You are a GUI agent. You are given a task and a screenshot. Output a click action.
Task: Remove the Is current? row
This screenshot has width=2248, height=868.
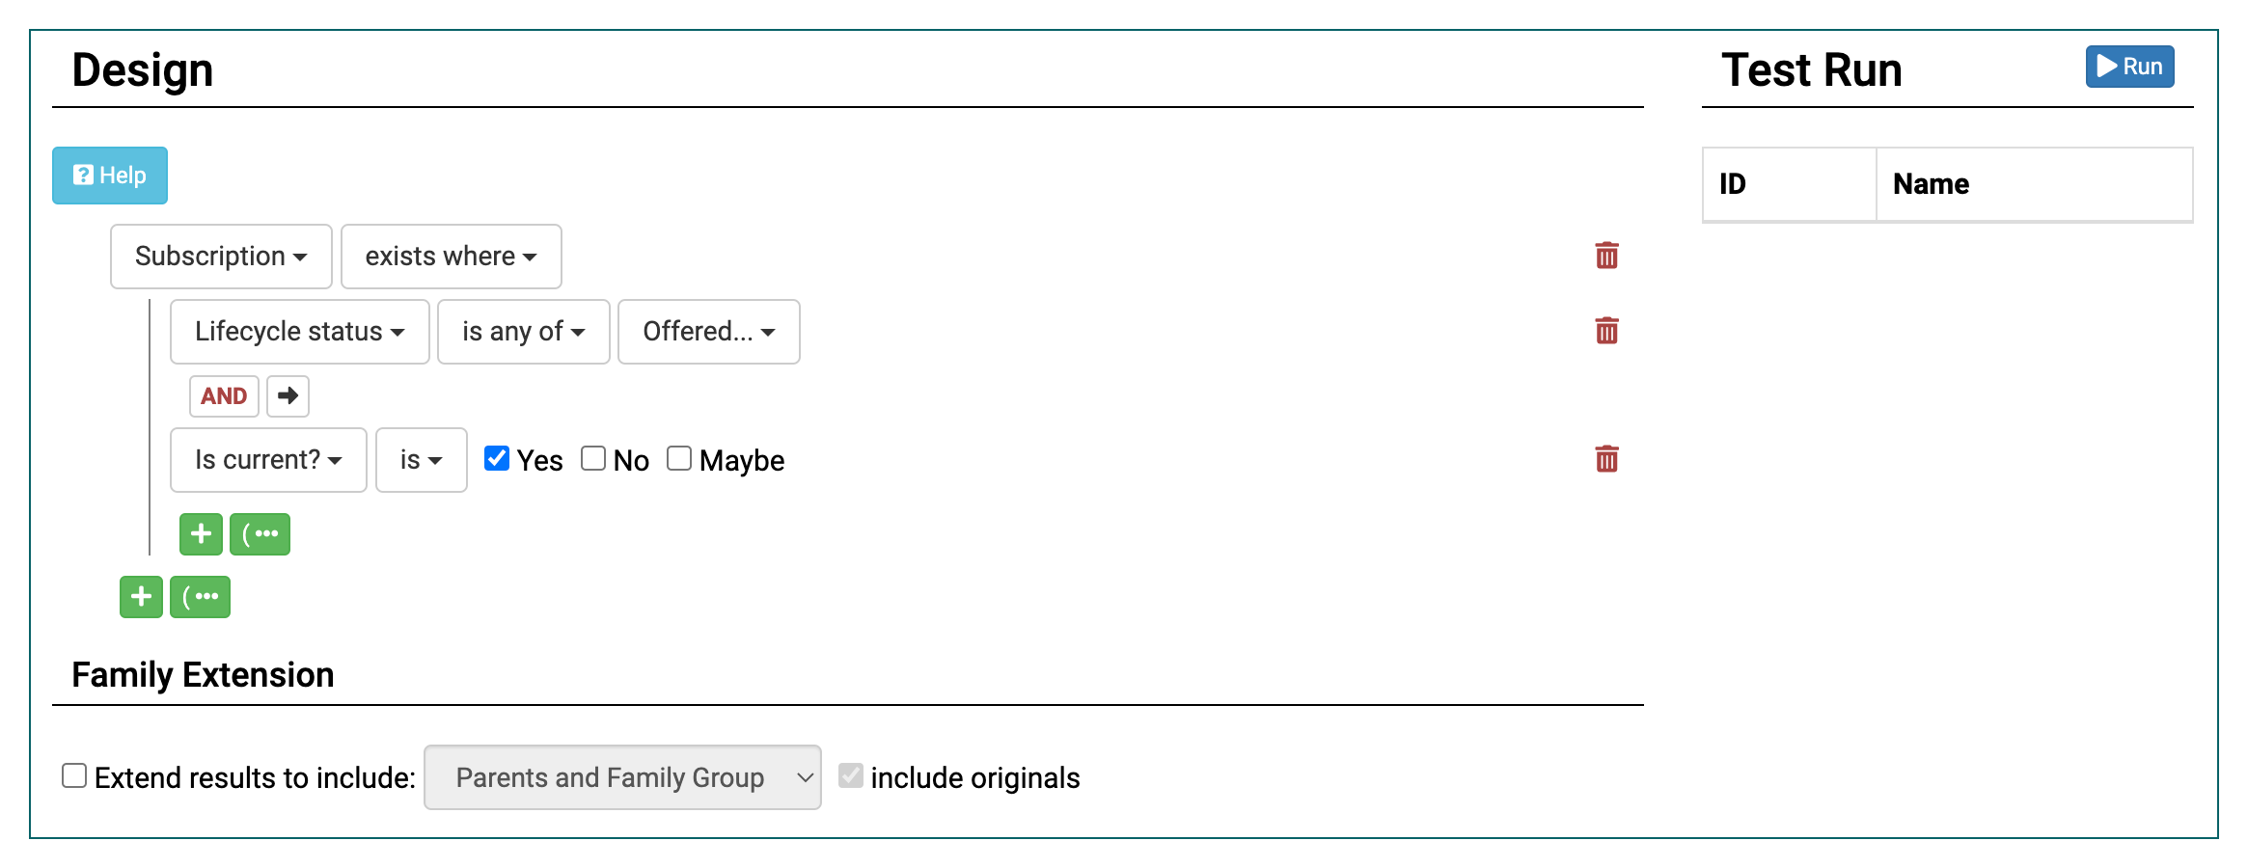(x=1606, y=459)
